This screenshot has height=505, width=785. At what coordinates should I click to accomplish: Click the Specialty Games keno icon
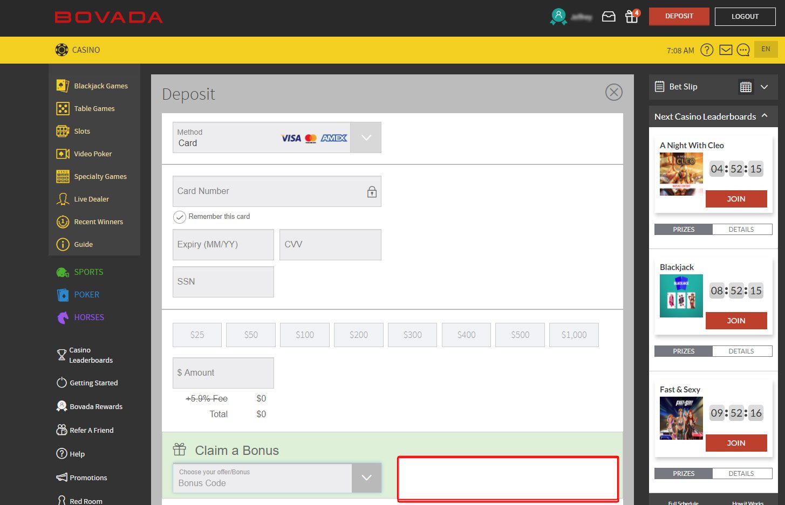pyautogui.click(x=63, y=176)
